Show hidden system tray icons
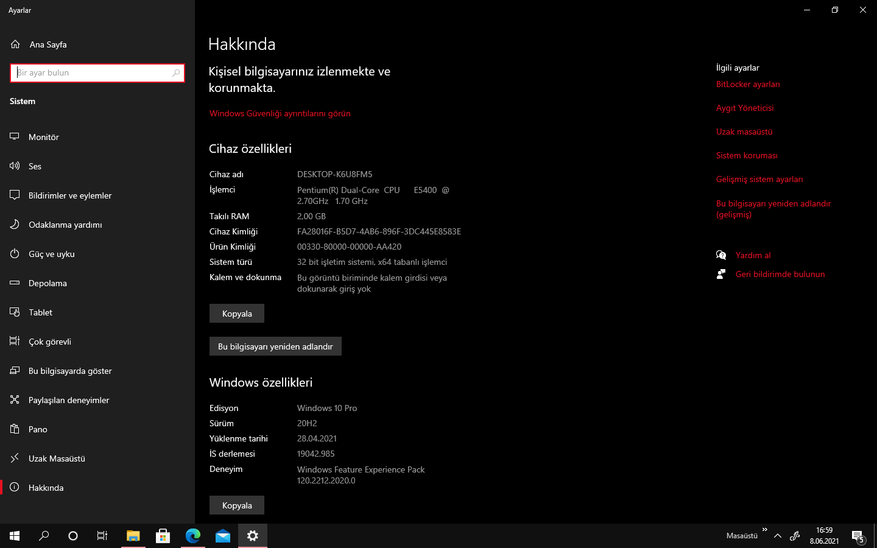The image size is (877, 548). (778, 536)
